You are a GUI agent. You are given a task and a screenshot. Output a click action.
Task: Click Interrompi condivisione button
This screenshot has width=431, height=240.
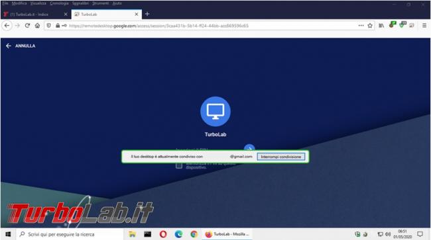pos(281,157)
